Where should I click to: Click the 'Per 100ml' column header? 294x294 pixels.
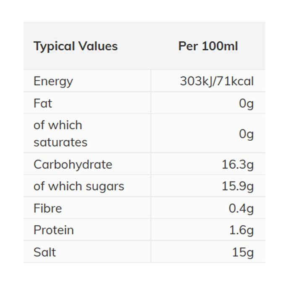[208, 46]
